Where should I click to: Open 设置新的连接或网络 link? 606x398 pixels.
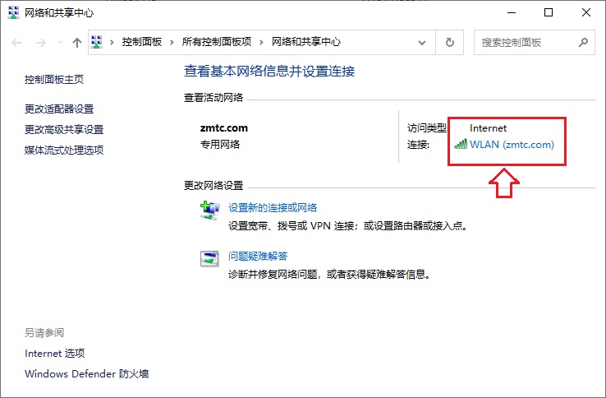(x=273, y=207)
